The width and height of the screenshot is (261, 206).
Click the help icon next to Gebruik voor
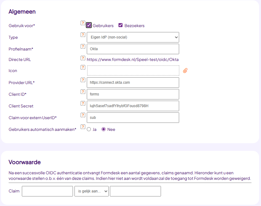coord(83,23)
